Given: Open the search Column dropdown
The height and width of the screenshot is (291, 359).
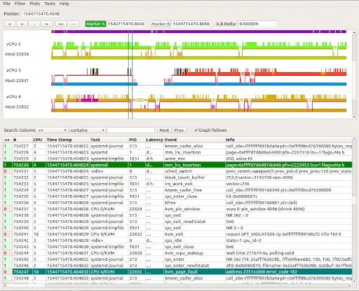Looking at the screenshot, I should pos(53,130).
